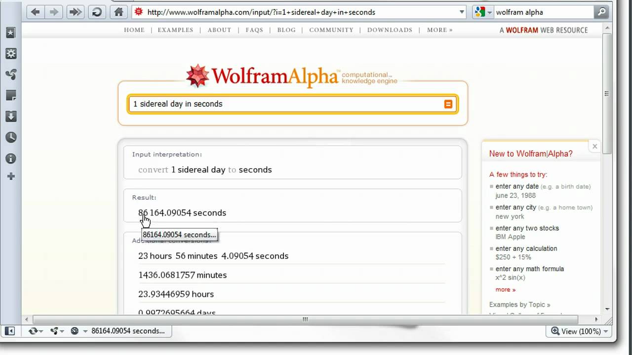This screenshot has height=355, width=632.
Task: Click the 'wolfram alpha' search field
Action: 544,12
